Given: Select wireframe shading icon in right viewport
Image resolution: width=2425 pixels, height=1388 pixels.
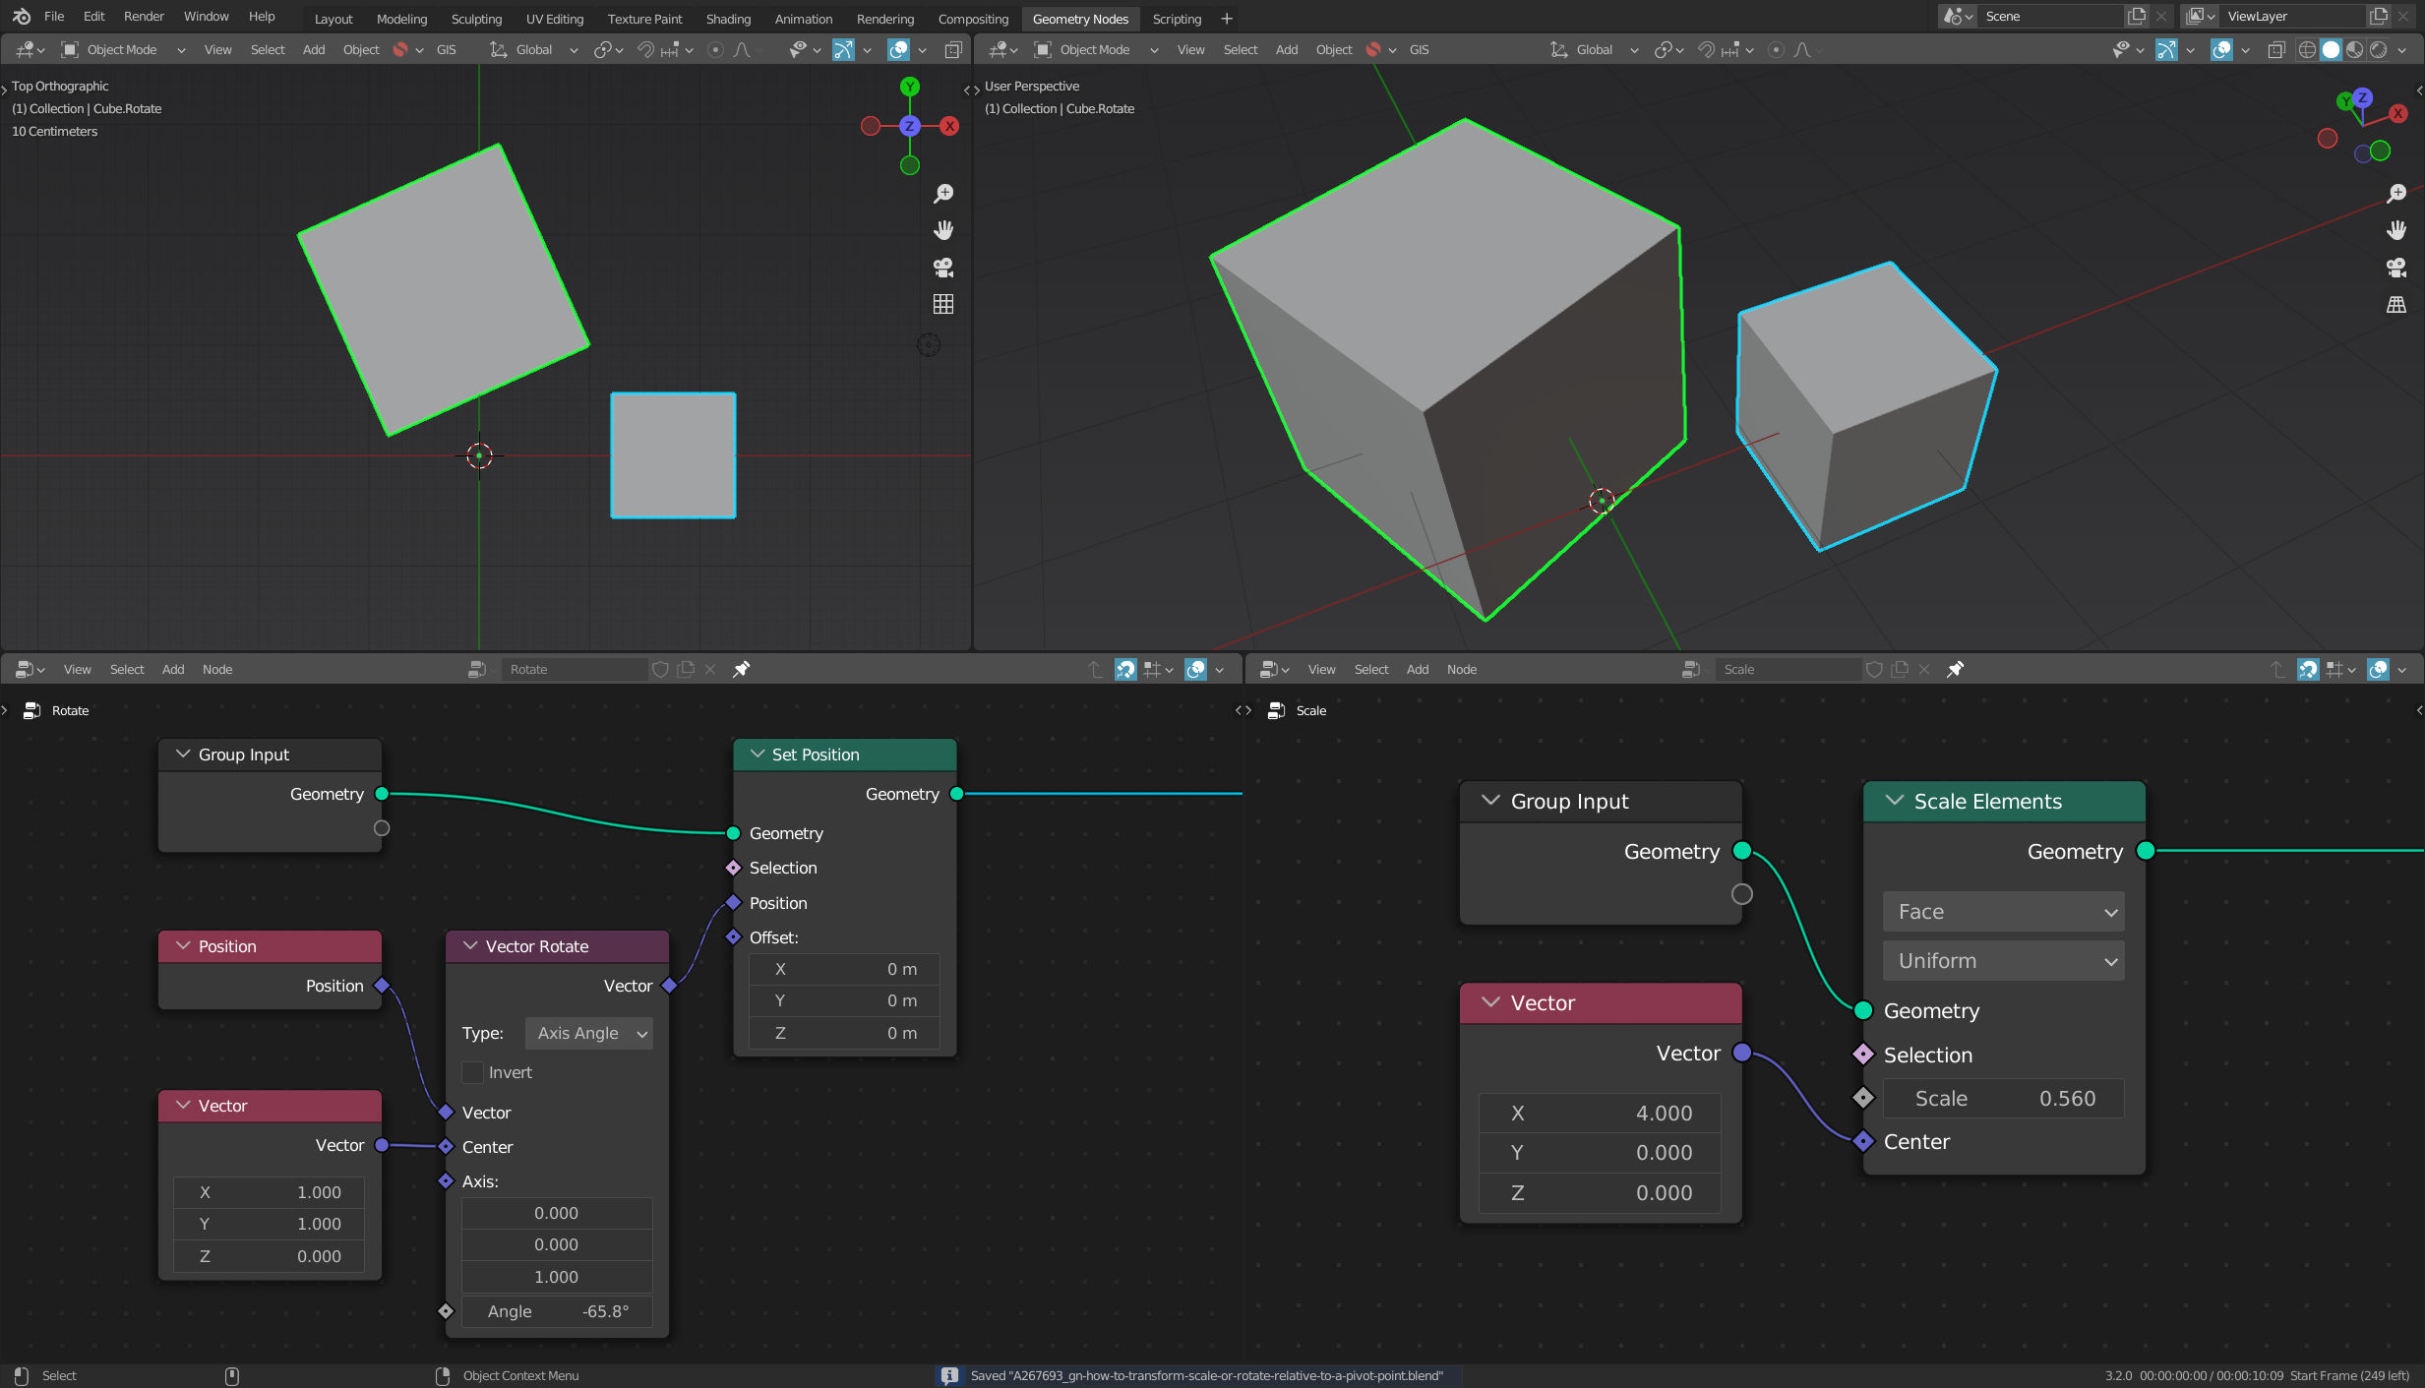Looking at the screenshot, I should coord(2307,50).
